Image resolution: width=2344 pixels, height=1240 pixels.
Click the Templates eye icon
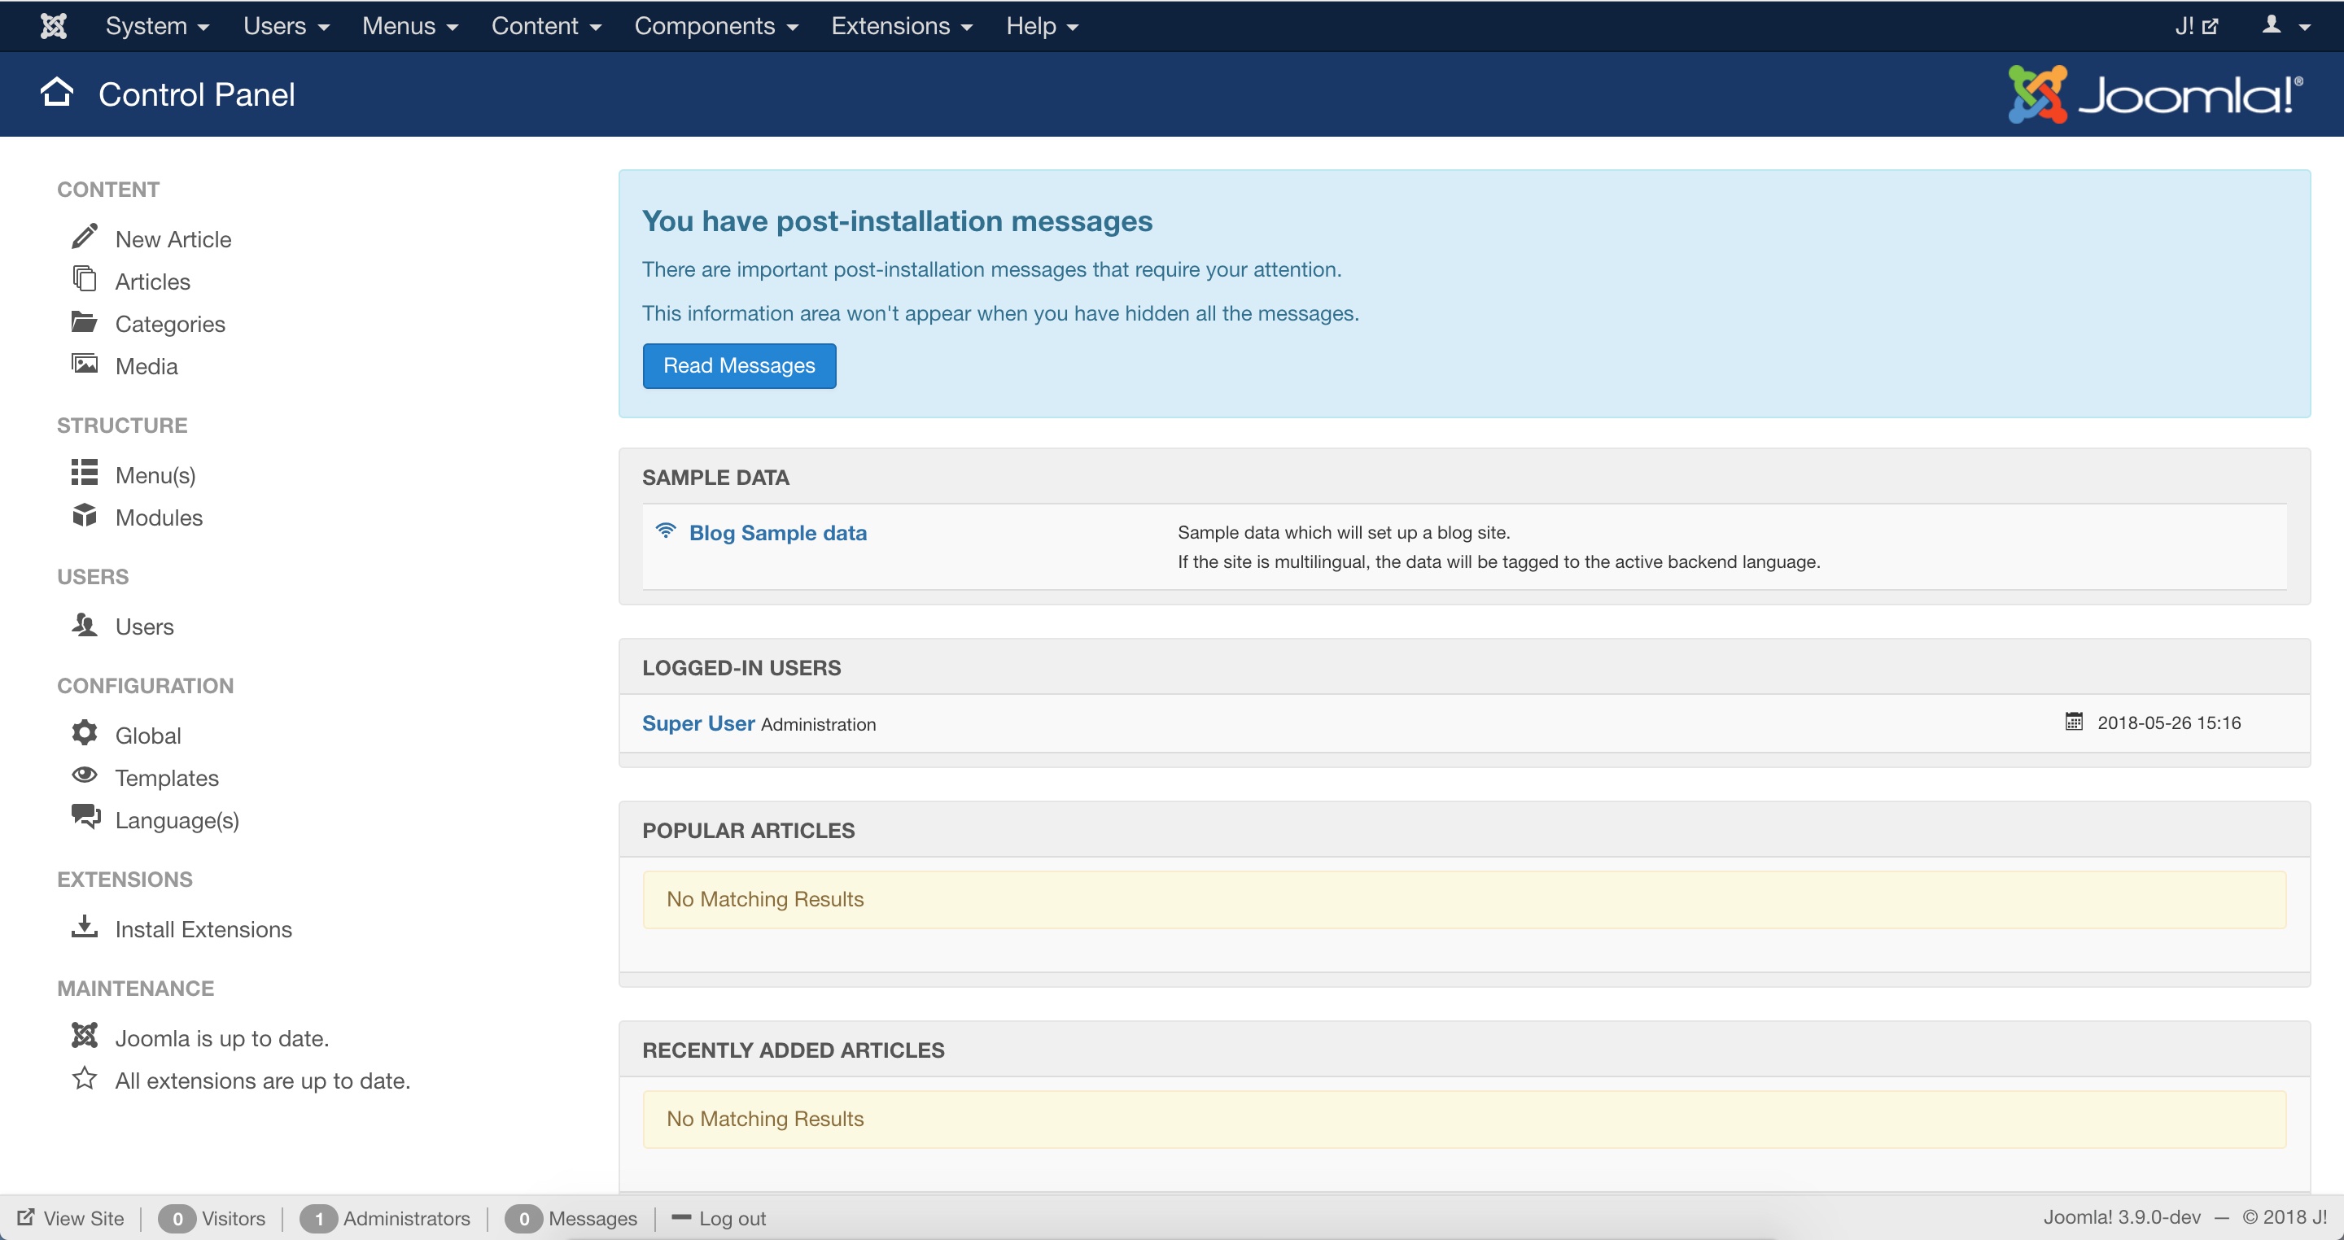[85, 775]
